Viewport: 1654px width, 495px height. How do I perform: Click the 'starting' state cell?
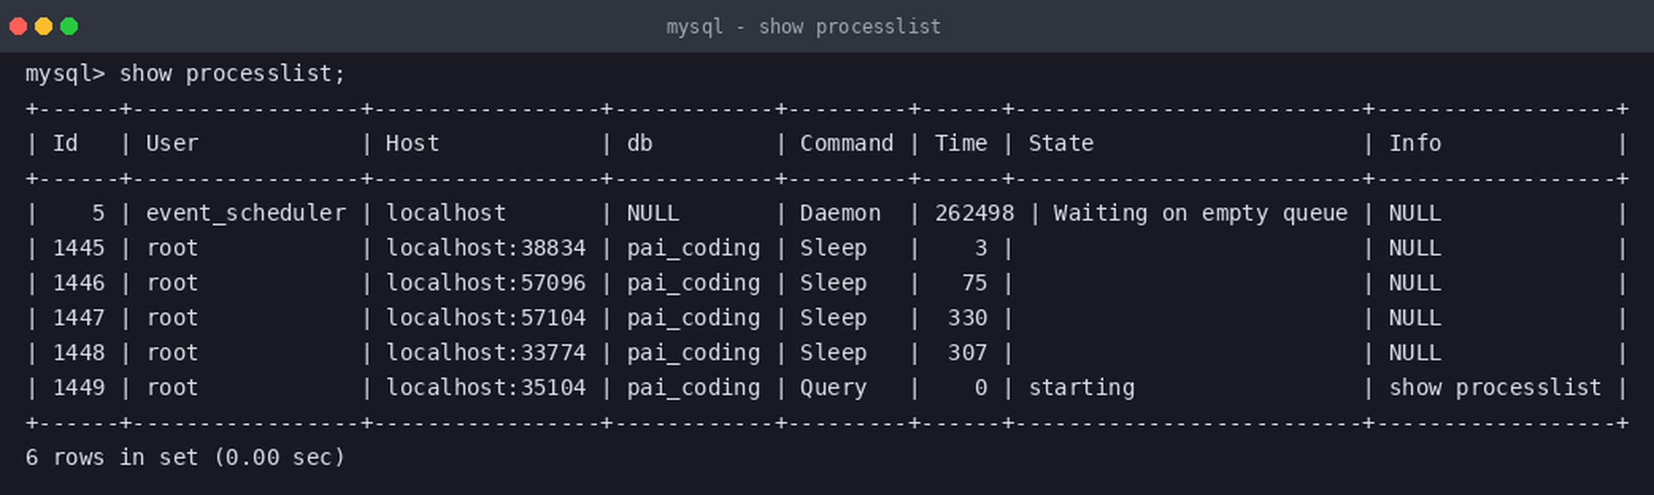[x=1082, y=389]
